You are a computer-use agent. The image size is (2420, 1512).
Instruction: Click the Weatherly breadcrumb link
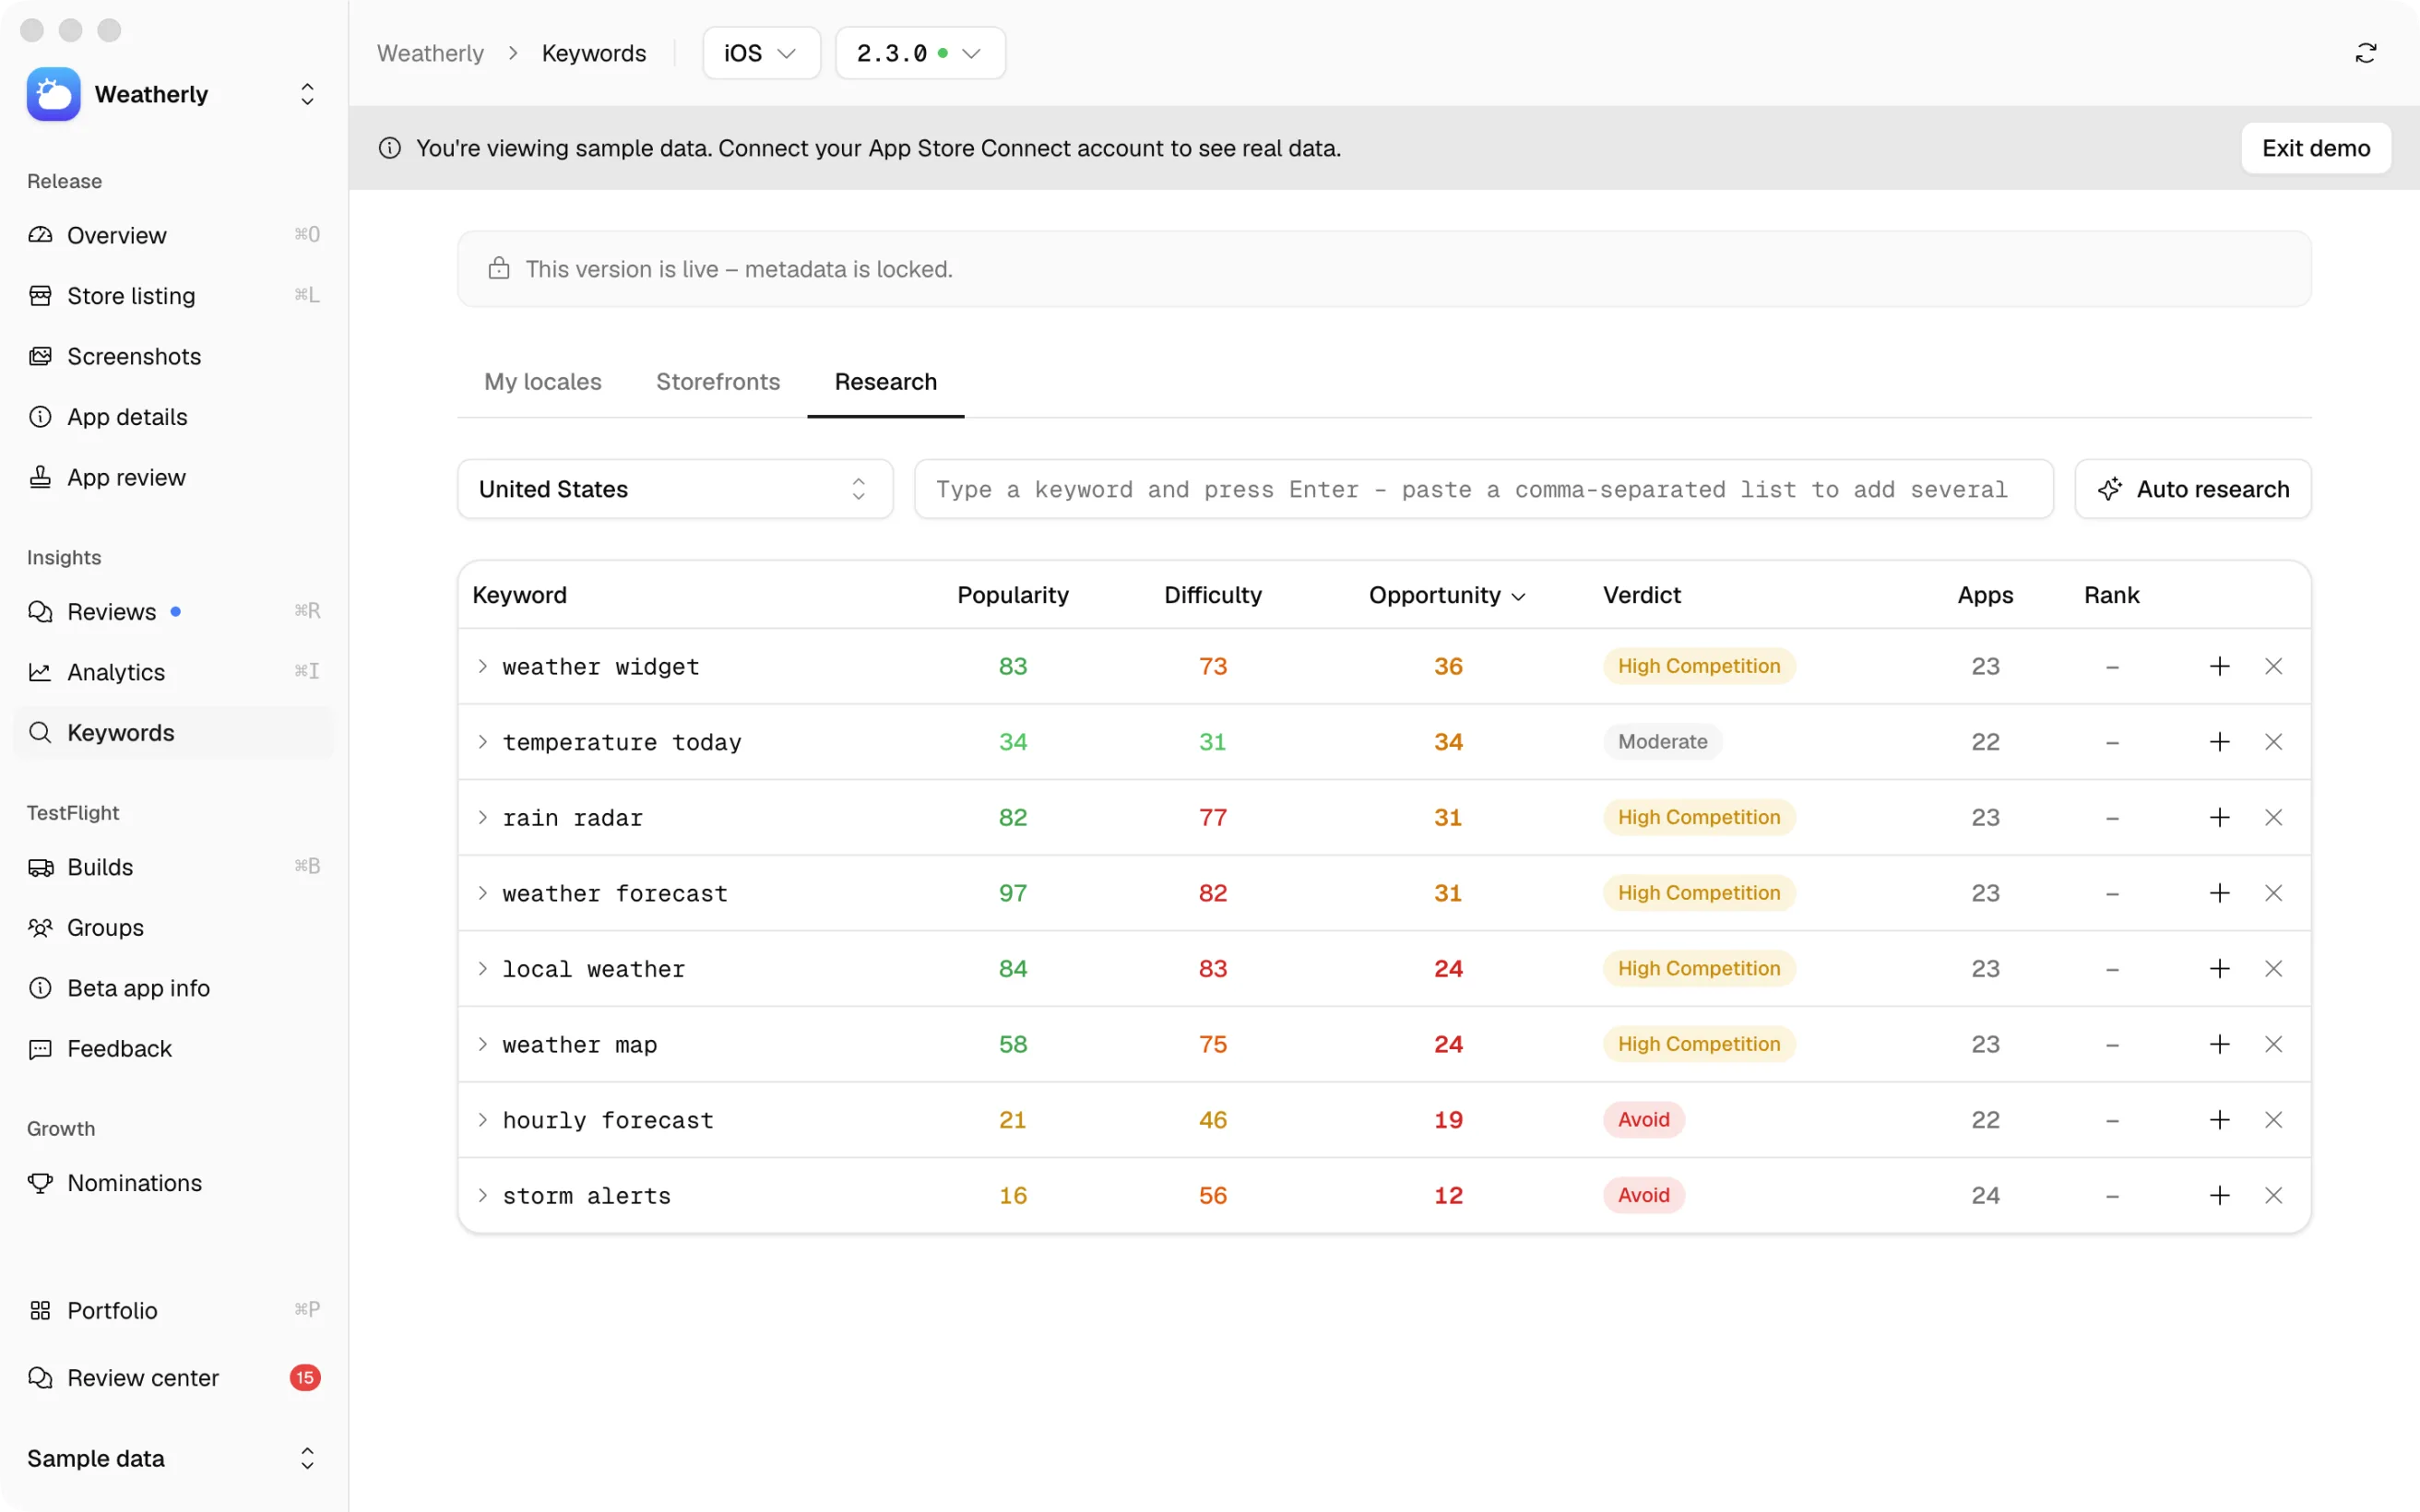pyautogui.click(x=430, y=53)
